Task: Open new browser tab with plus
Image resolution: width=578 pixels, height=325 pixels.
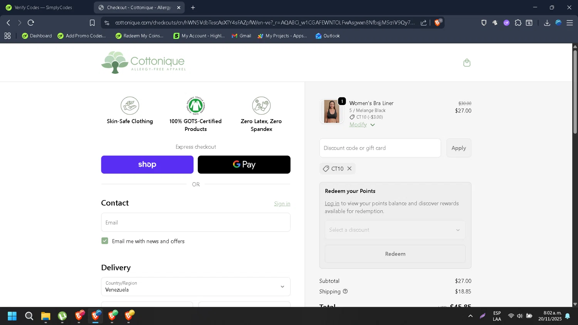Action: 193,7
